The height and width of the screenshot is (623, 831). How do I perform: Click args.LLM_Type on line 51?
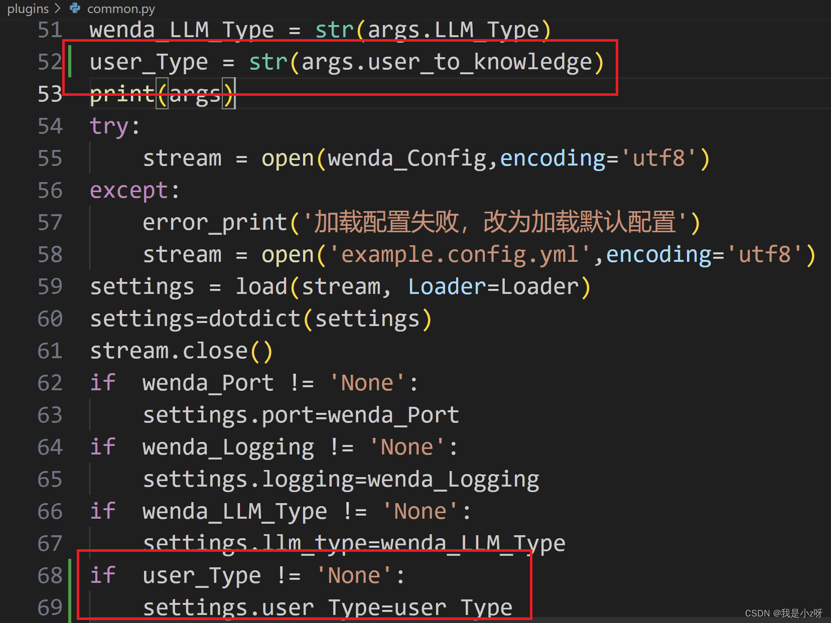point(454,30)
